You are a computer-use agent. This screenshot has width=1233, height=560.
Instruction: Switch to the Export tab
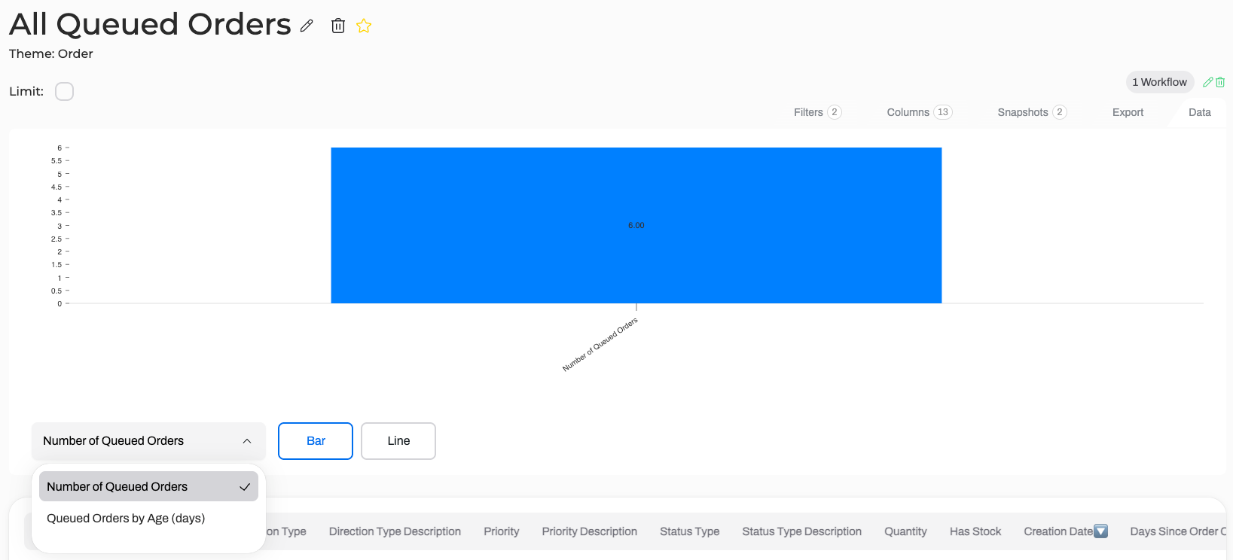click(x=1128, y=112)
